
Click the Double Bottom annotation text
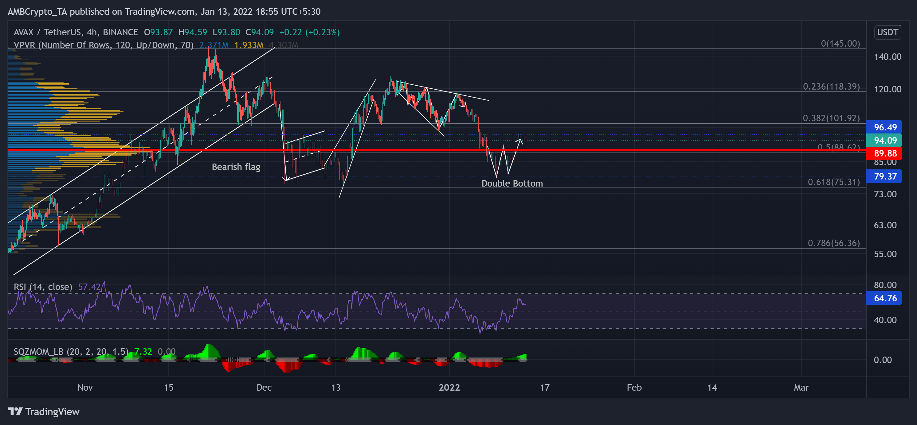(512, 184)
